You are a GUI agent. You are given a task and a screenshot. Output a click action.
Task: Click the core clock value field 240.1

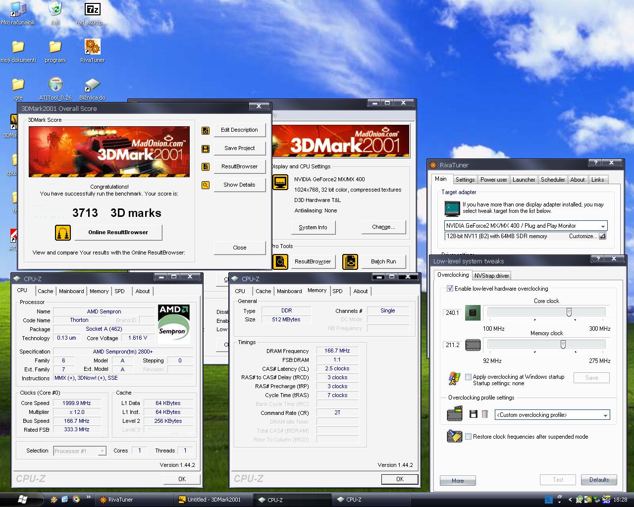452,313
